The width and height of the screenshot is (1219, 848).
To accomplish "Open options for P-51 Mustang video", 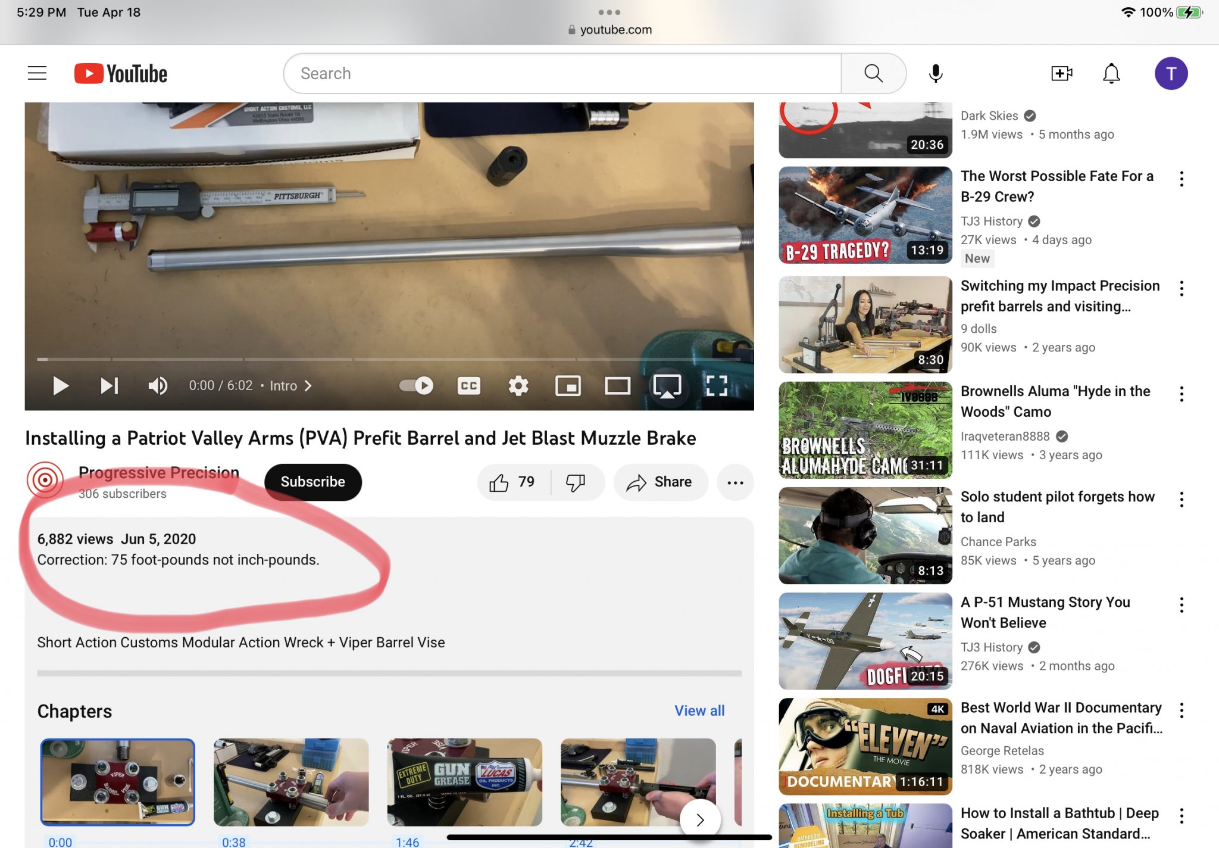I will point(1182,605).
